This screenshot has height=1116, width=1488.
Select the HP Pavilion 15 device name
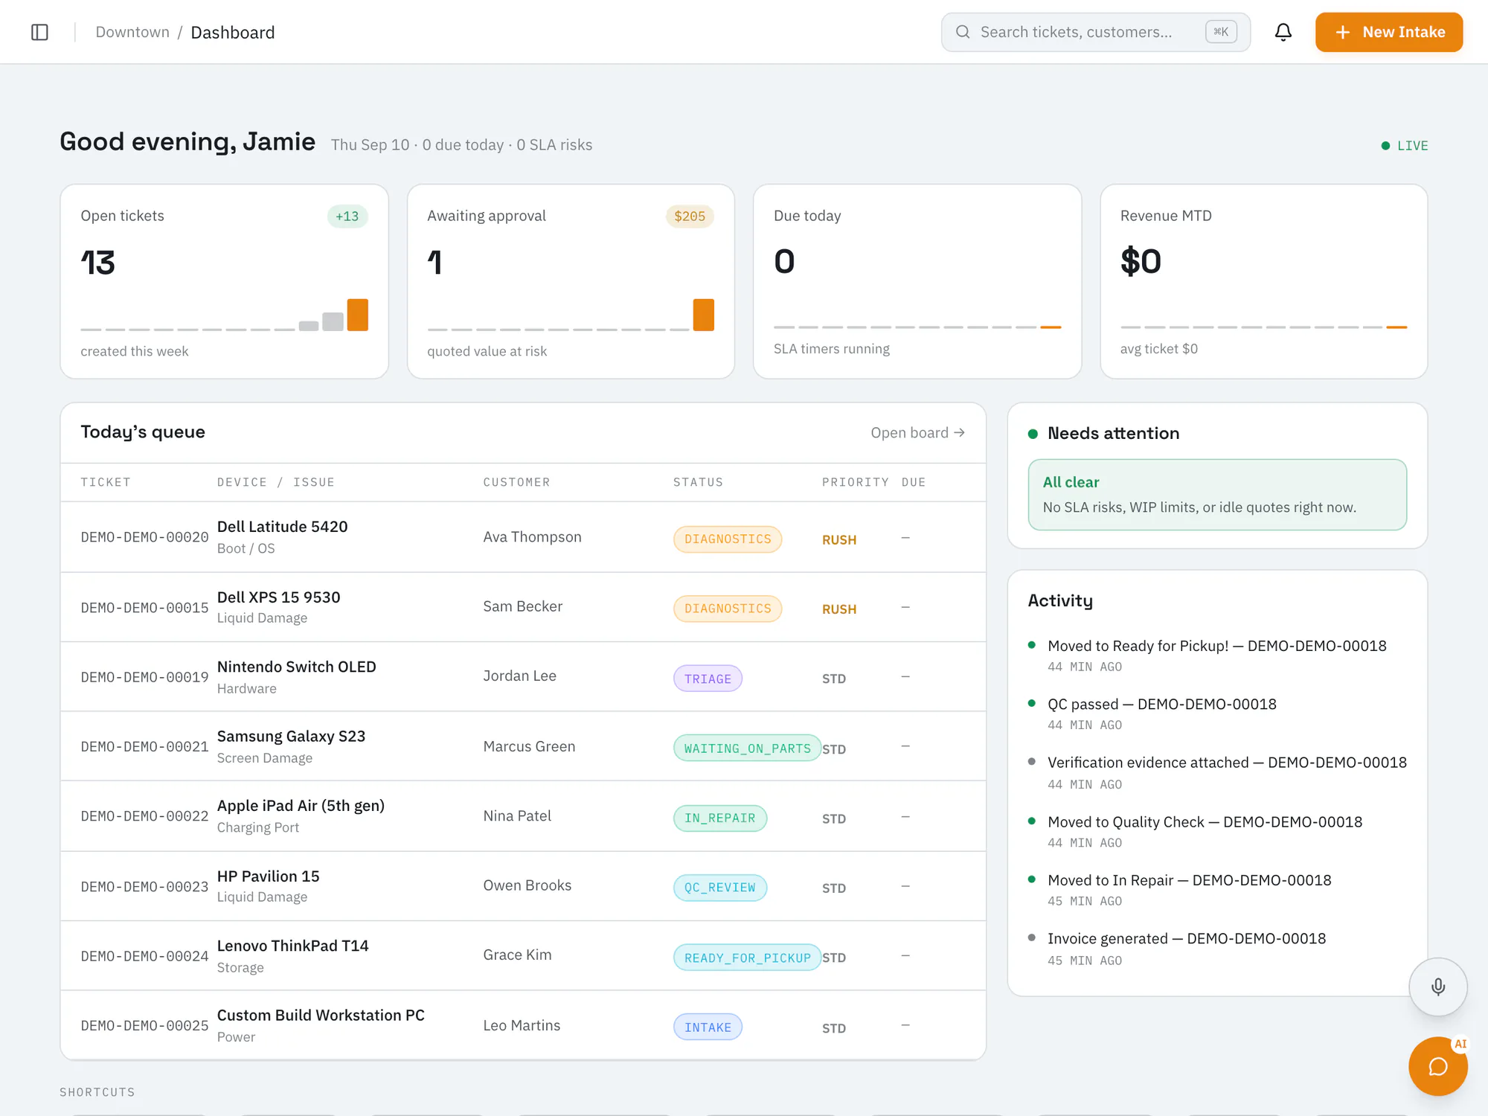268,876
